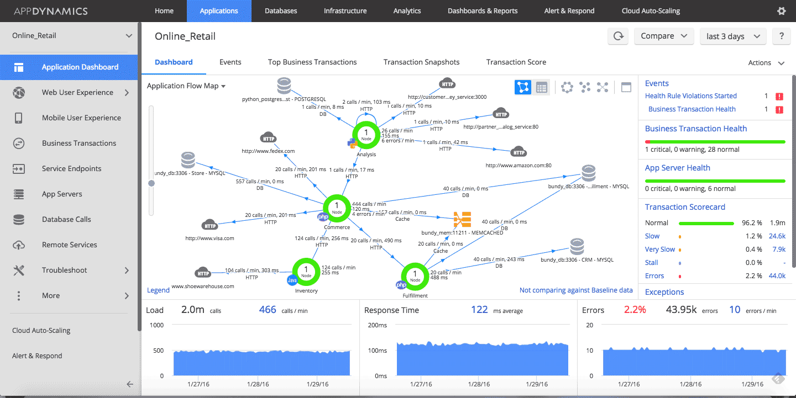Open the Business Transaction Health event link
This screenshot has width=796, height=398.
692,109
